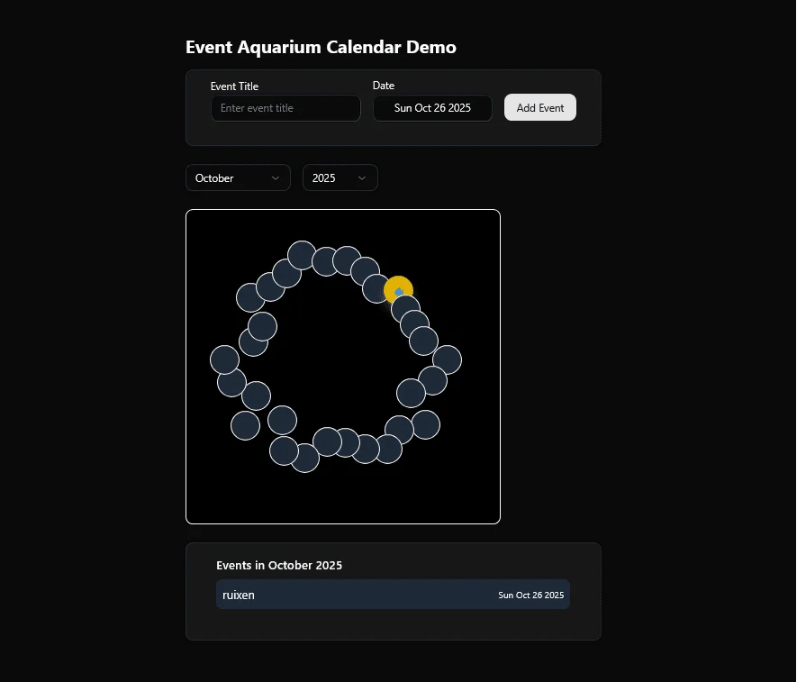This screenshot has height=682, width=797.
Task: Click the Date label above the picker
Action: click(x=384, y=86)
